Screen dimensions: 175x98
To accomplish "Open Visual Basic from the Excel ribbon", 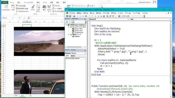I will 6,8.
